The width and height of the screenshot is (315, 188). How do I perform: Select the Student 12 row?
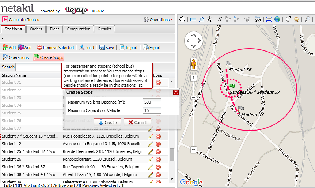click(x=84, y=144)
